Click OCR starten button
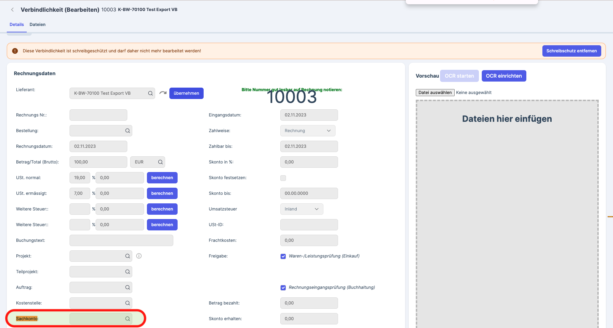Screen dimensions: 613x328 coord(459,76)
